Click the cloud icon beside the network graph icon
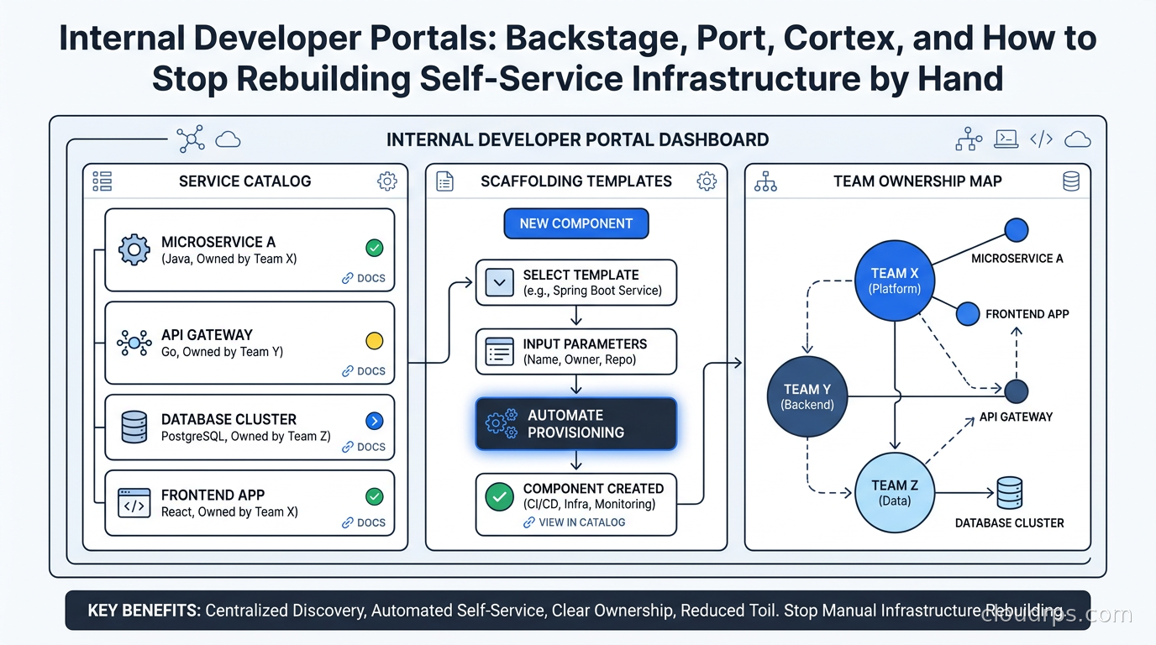This screenshot has width=1156, height=645. click(229, 139)
